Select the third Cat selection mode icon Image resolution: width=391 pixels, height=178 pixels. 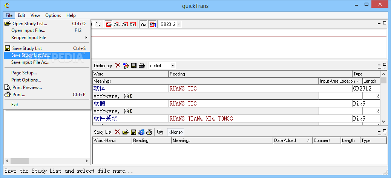[x=125, y=24]
